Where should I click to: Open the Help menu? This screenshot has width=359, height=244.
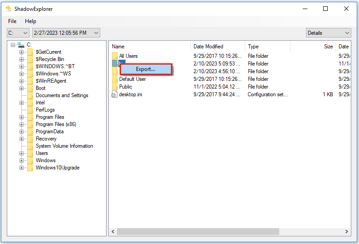pos(30,21)
